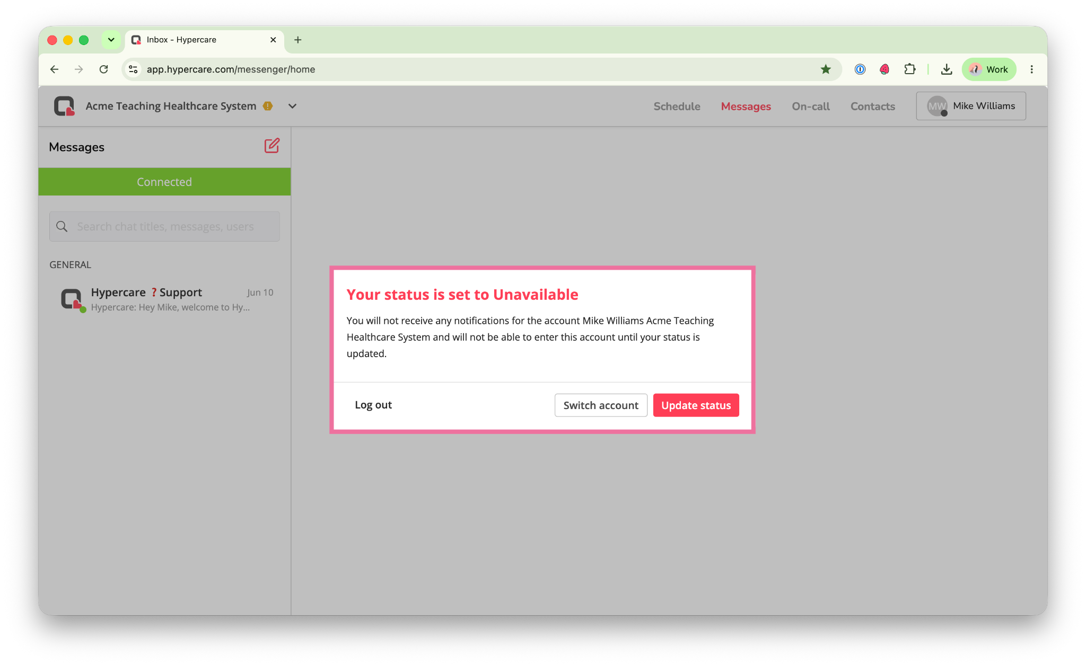This screenshot has width=1086, height=666.
Task: Open a new browser tab
Action: 298,40
